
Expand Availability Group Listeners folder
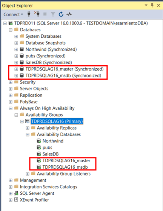pyautogui.click(x=28, y=174)
